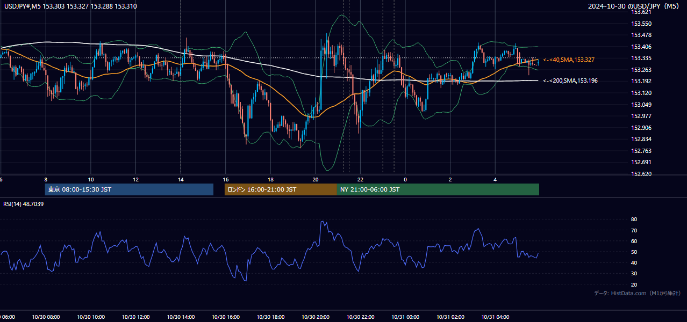Click price axis value 152.691
This screenshot has width=687, height=322.
[x=640, y=162]
